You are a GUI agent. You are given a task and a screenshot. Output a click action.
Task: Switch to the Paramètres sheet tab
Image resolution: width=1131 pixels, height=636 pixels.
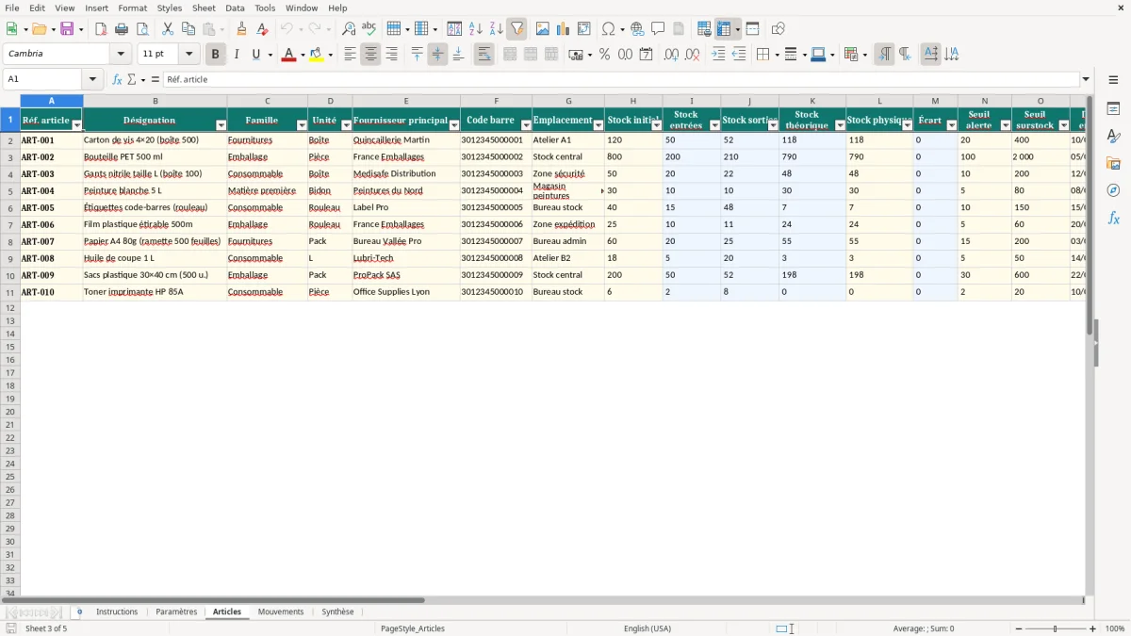click(176, 612)
